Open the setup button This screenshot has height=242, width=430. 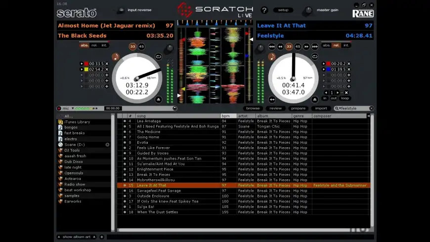(x=283, y=10)
